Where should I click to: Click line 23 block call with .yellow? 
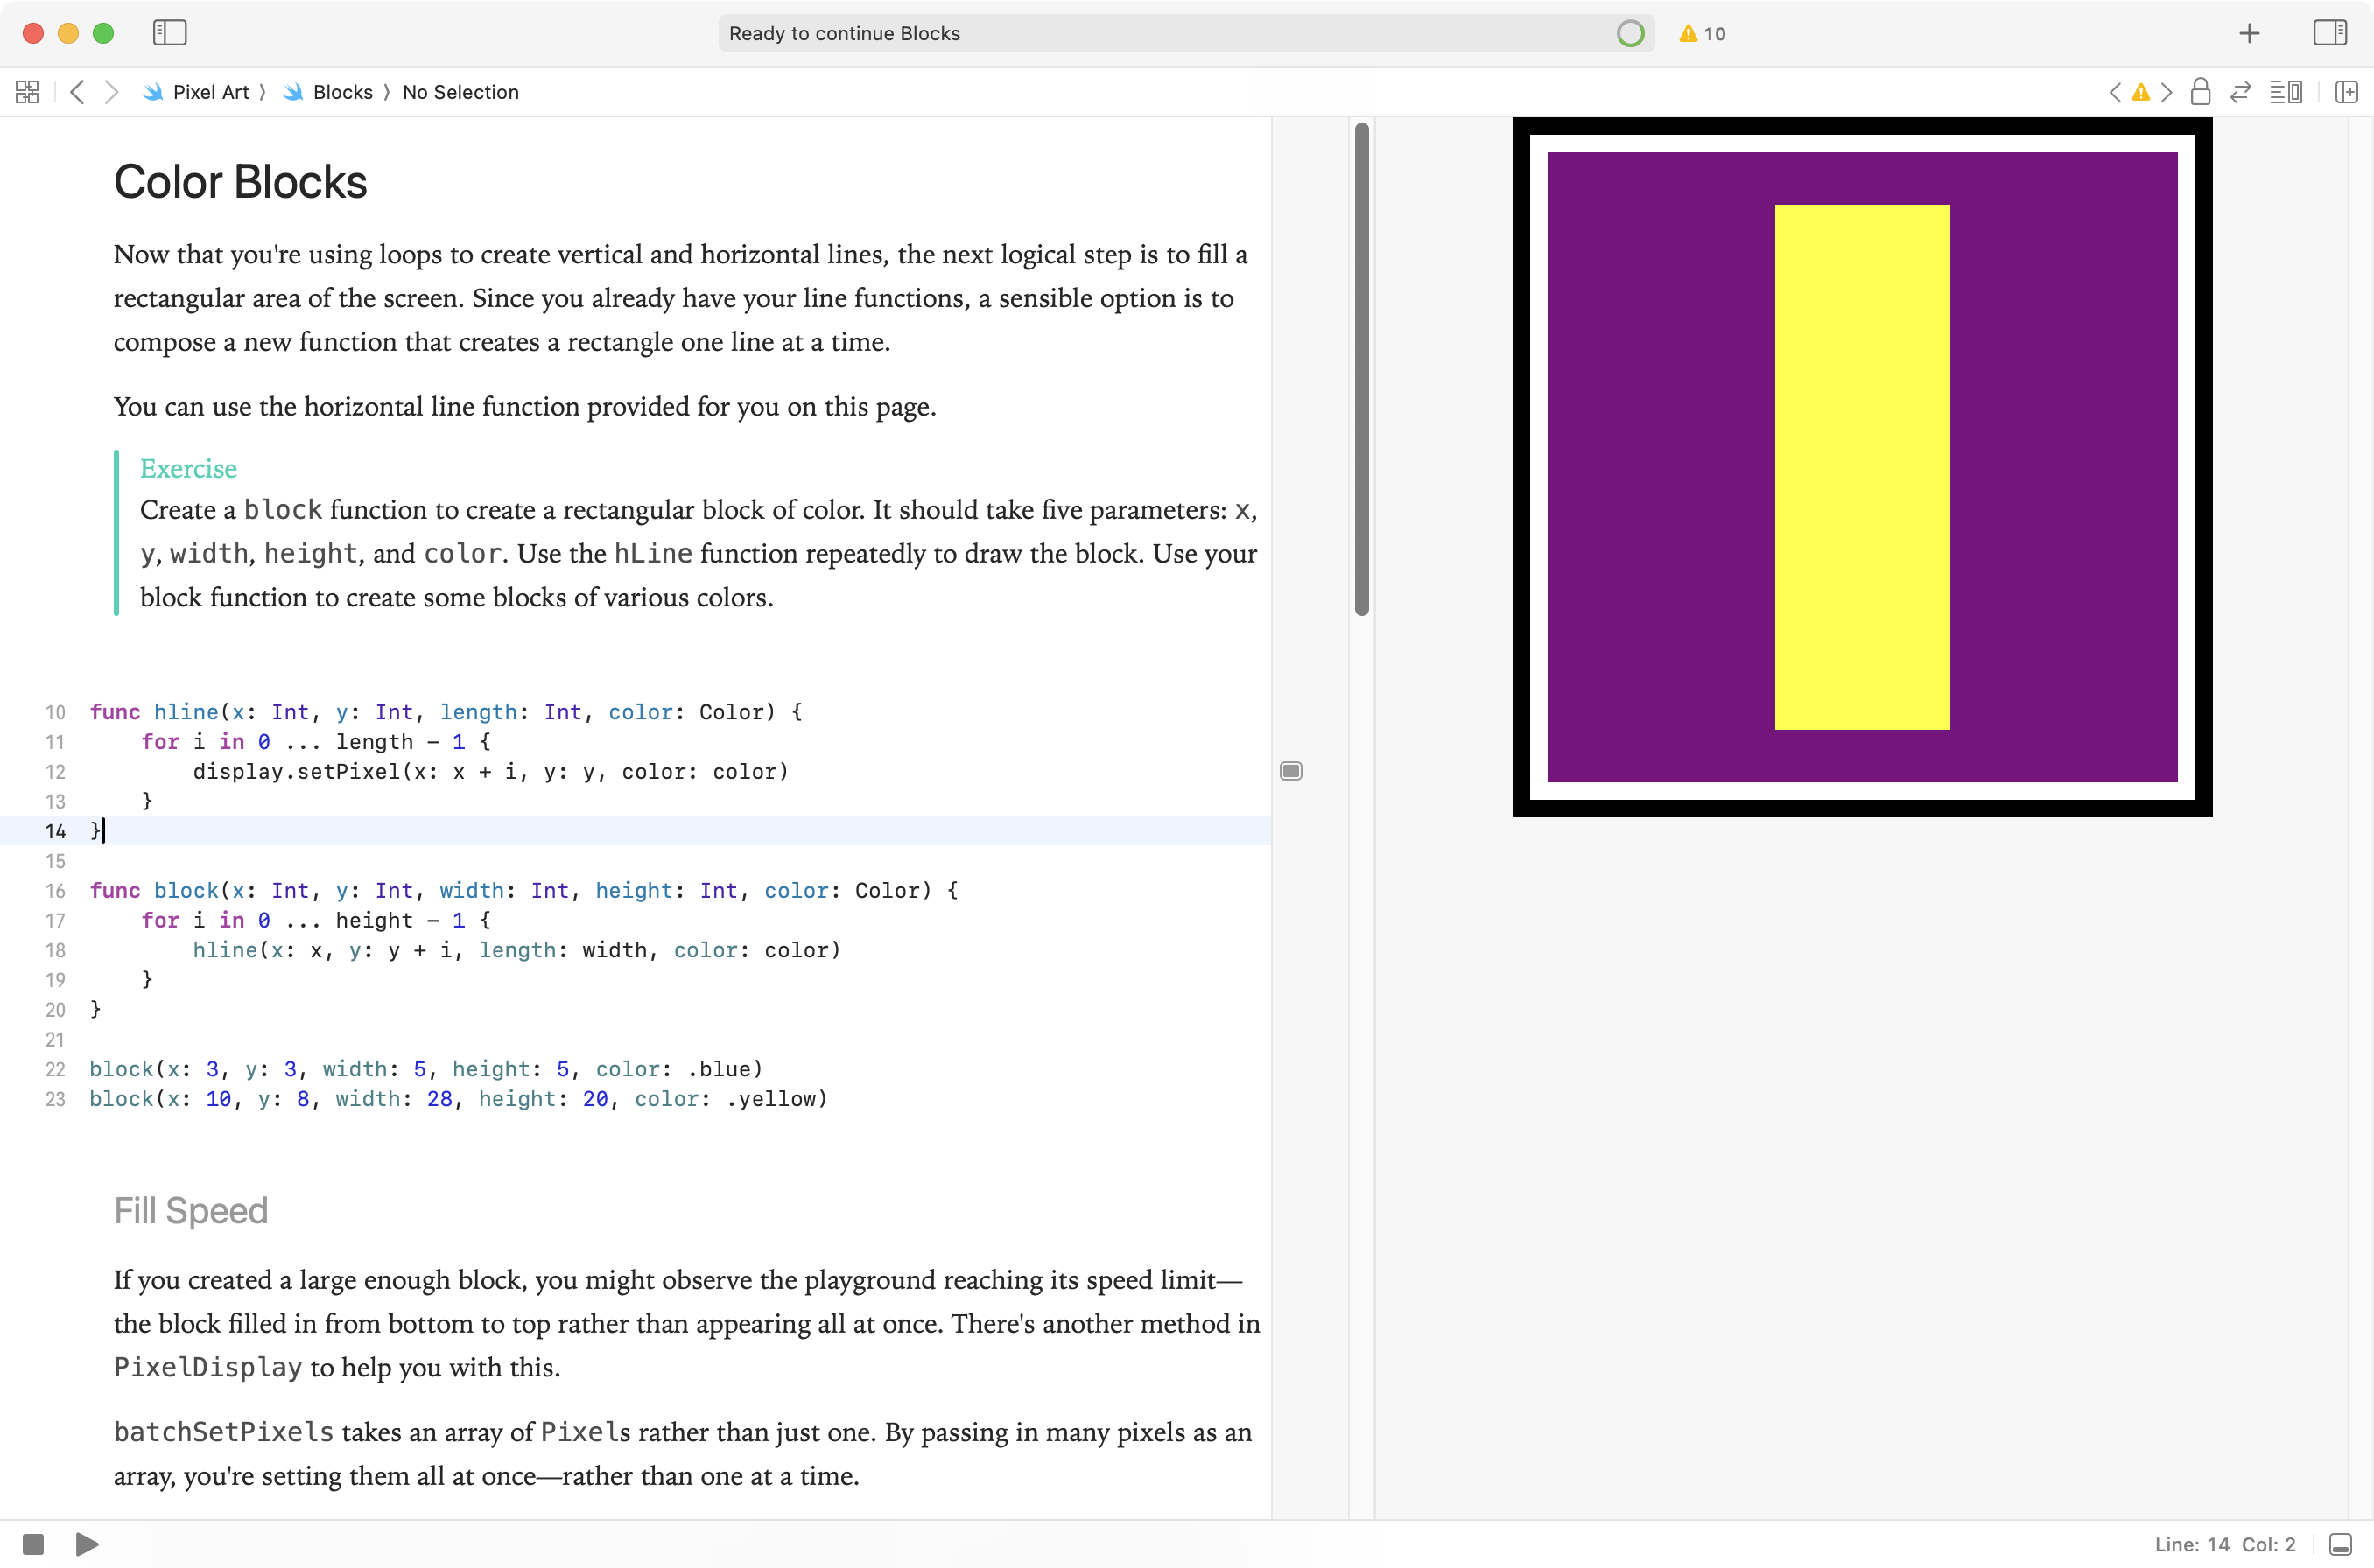pos(458,1099)
